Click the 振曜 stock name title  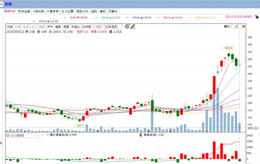[x=8, y=4]
